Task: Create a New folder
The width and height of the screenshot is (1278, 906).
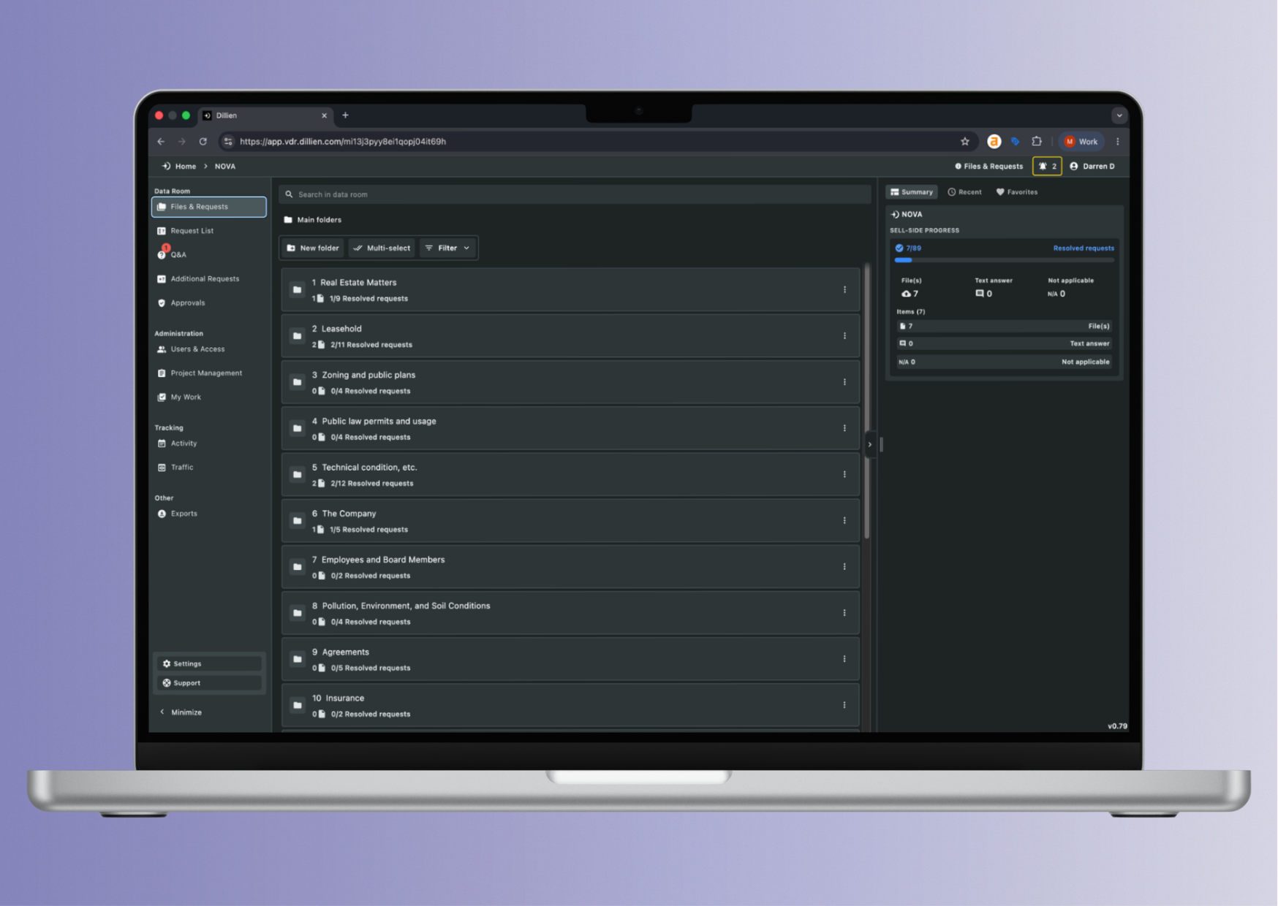Action: click(x=312, y=248)
